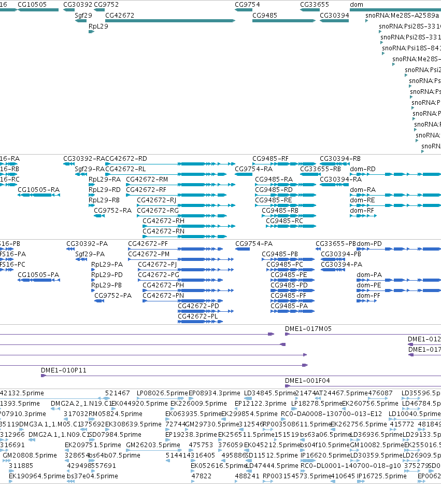This screenshot has width=441, height=484.
Task: Select EST GM20808.5prime
Action: click(6, 461)
